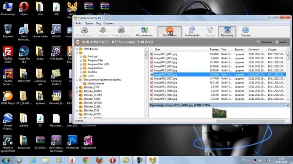This screenshot has width=293, height=164.
Task: Click the Справка help toolbar icon
Action: (245, 31)
